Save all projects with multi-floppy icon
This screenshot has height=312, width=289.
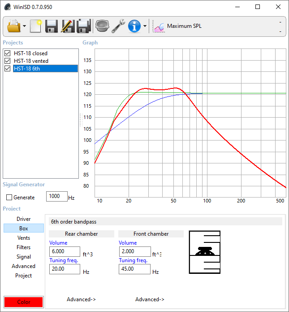[x=84, y=26]
